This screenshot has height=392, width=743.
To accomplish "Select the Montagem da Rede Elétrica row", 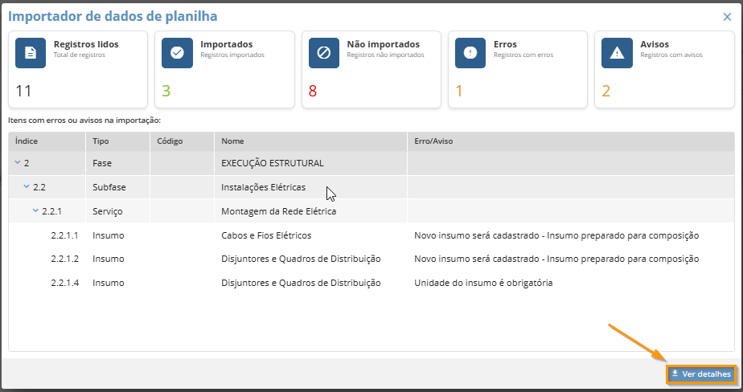I will pyautogui.click(x=278, y=211).
